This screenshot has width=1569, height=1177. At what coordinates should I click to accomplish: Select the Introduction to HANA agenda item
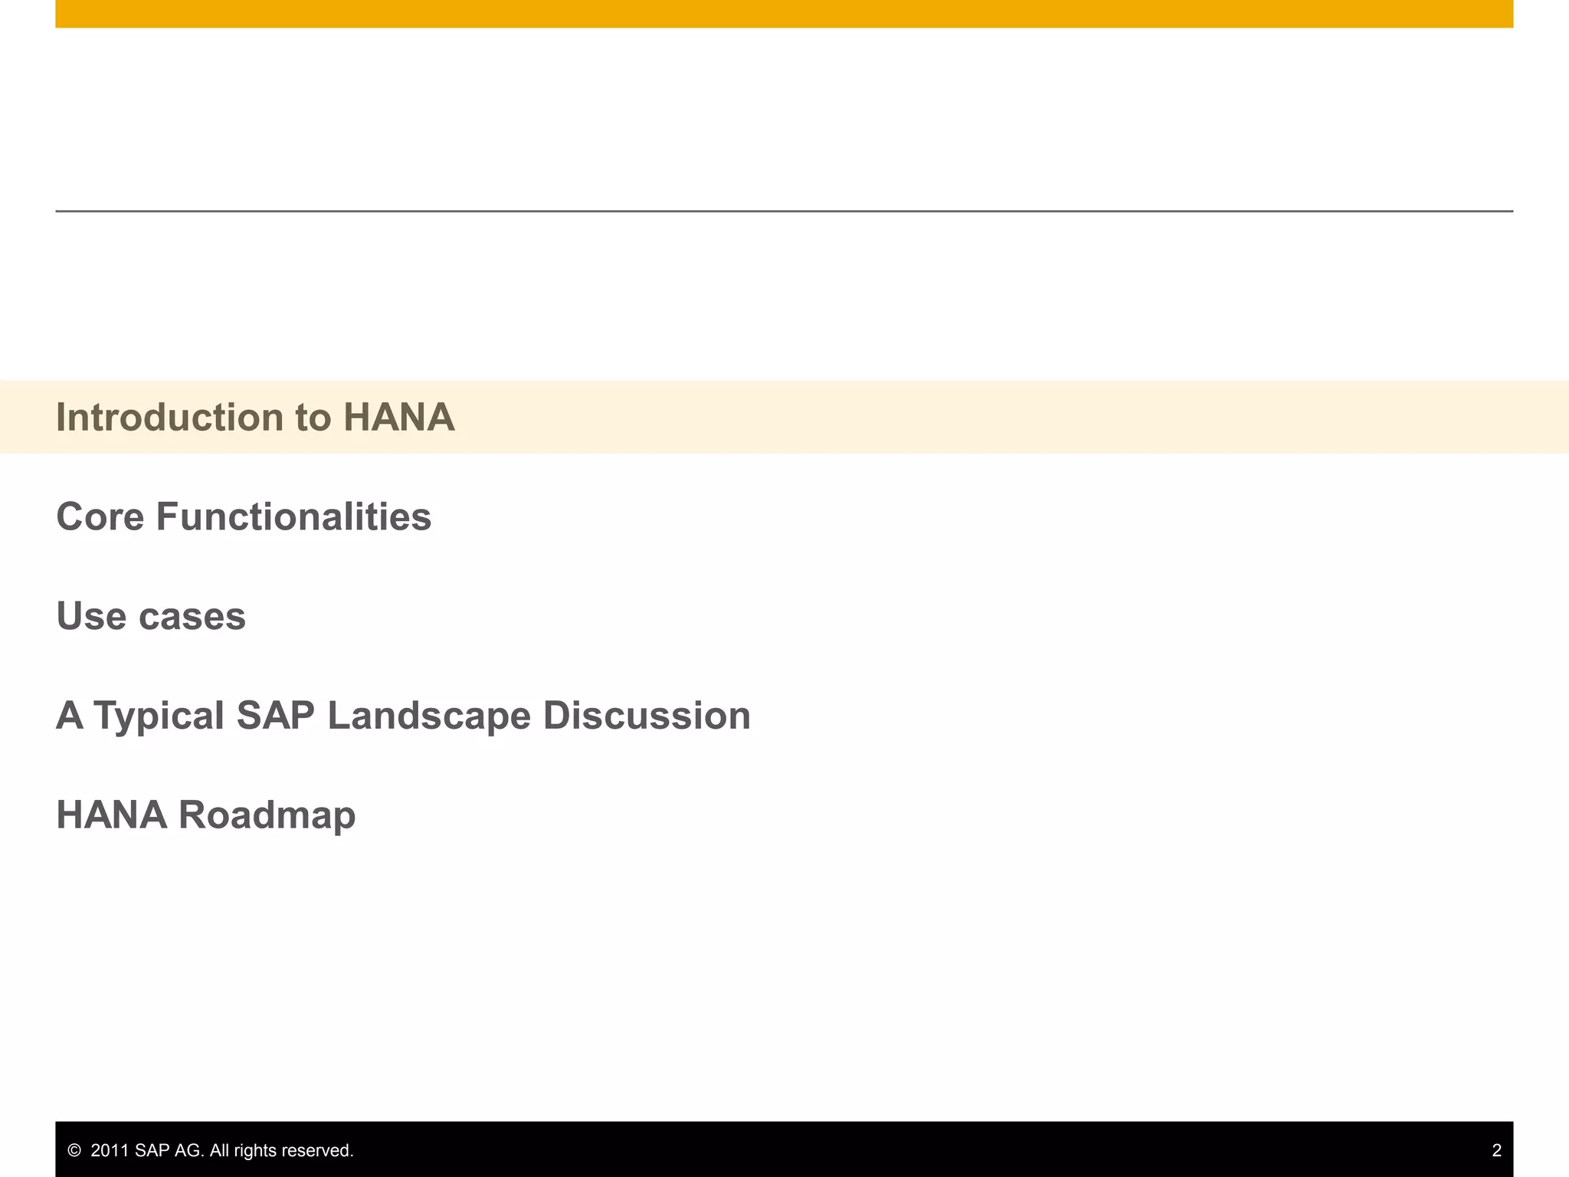pyautogui.click(x=255, y=418)
